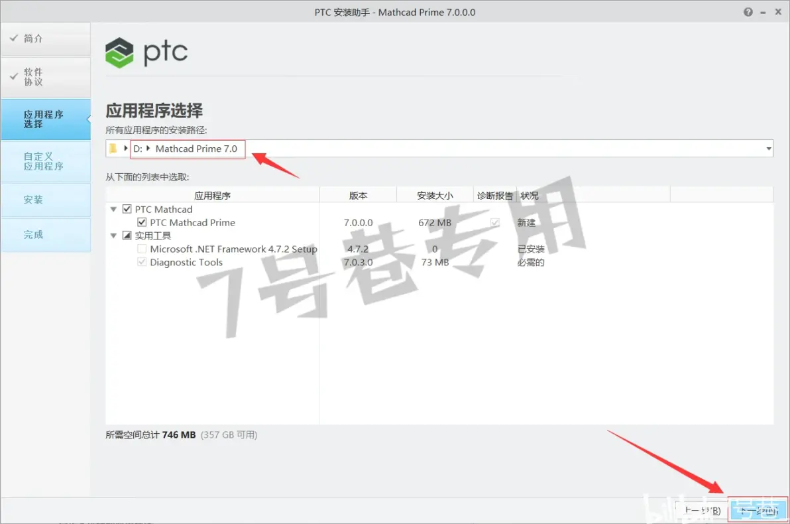The height and width of the screenshot is (524, 790).
Task: Collapse the 实用工具 tree group
Action: [113, 235]
